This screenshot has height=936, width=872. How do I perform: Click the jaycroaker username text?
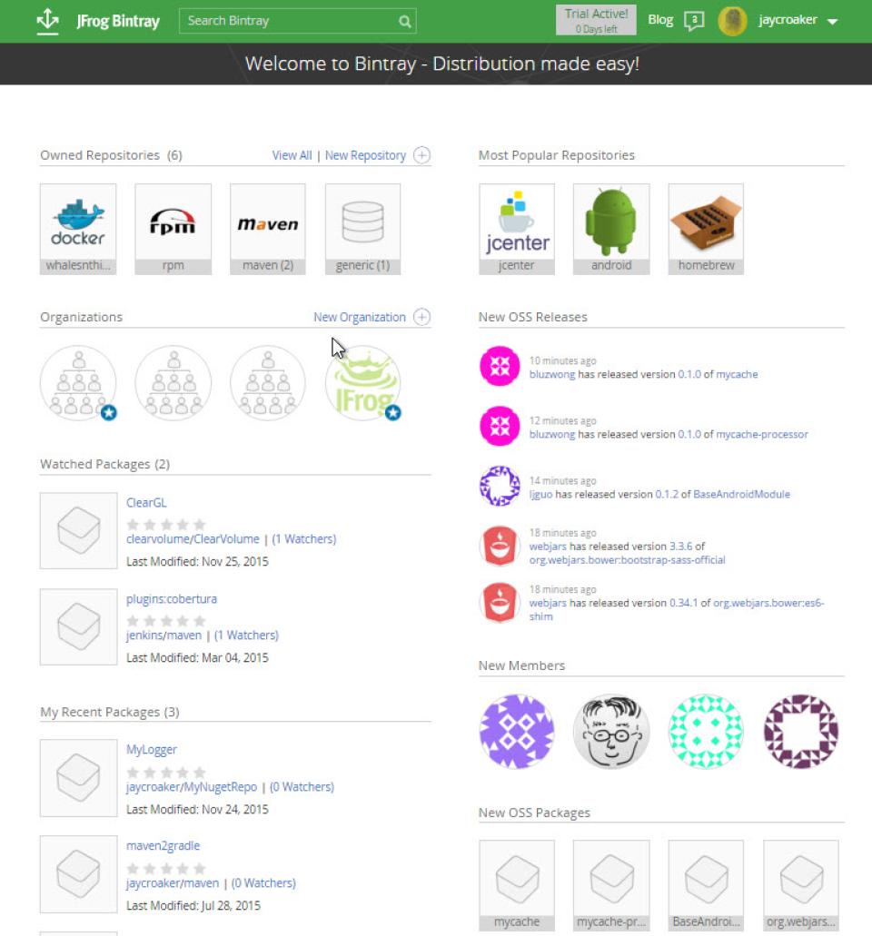click(x=788, y=20)
